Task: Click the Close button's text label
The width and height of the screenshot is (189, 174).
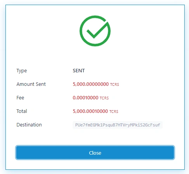Action: click(95, 153)
